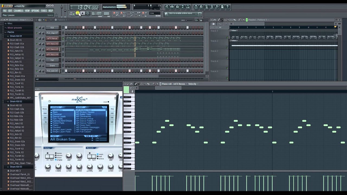Viewport: 347px width, 195px height.
Task: Select Piano category in Nexus
Action: [56, 125]
